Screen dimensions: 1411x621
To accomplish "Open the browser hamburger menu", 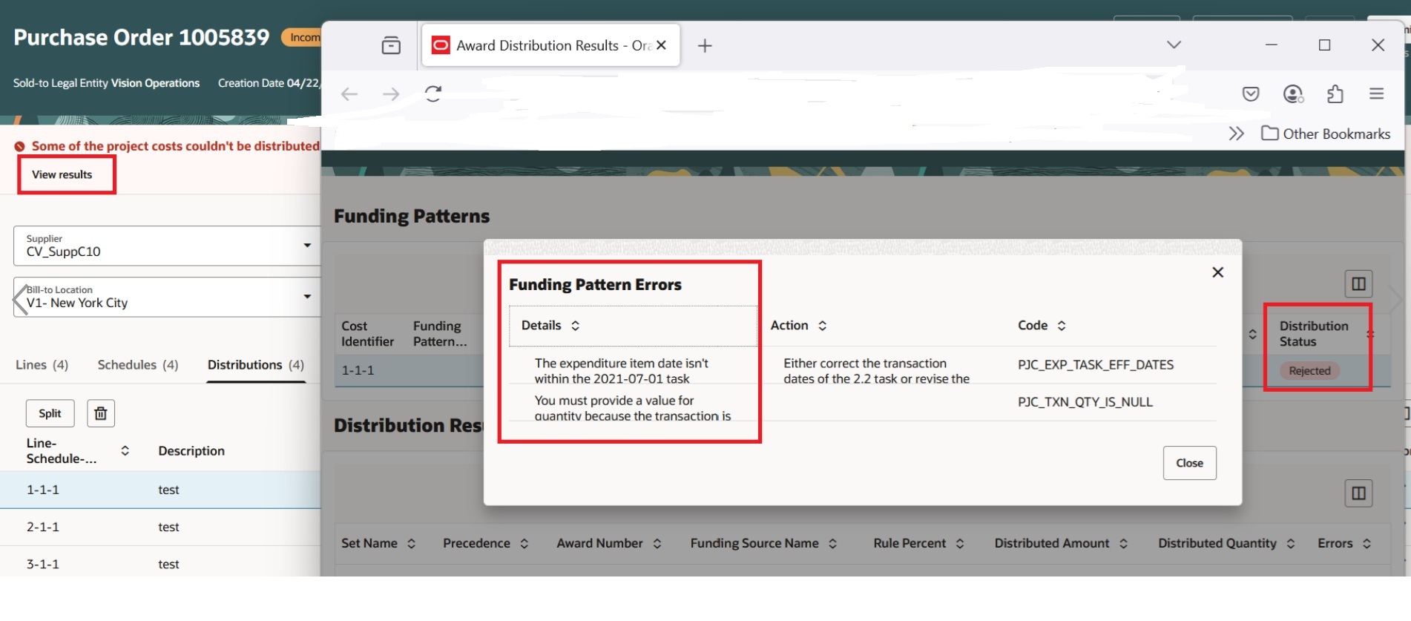I will click(1377, 93).
